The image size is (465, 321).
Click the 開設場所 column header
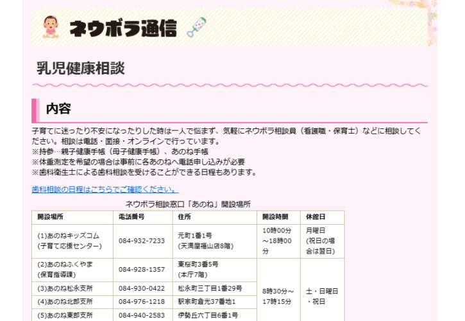pyautogui.click(x=51, y=217)
